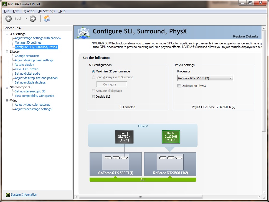This screenshot has height=202, width=269.
Task: Open System Information link
Action: [24, 195]
